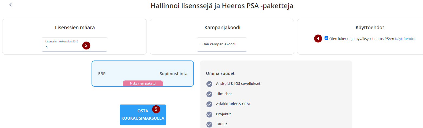
Task: Go back using the left chevron arrow
Action: pos(11,5)
